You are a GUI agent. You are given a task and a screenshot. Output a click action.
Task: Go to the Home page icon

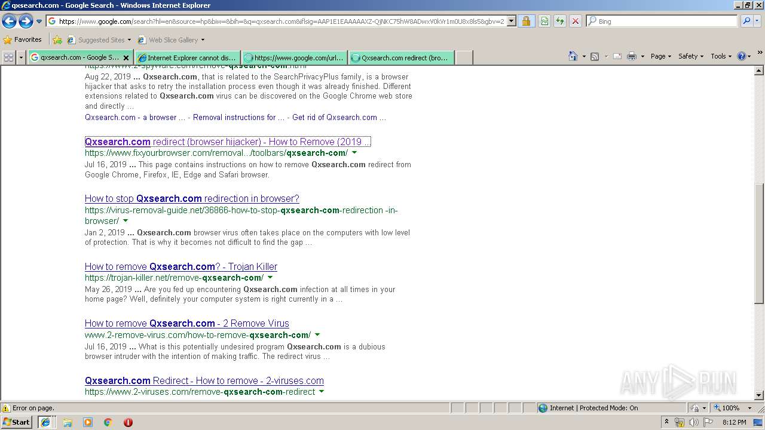573,56
